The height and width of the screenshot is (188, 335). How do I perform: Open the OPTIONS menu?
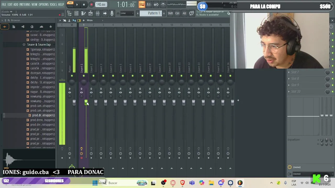(44, 5)
